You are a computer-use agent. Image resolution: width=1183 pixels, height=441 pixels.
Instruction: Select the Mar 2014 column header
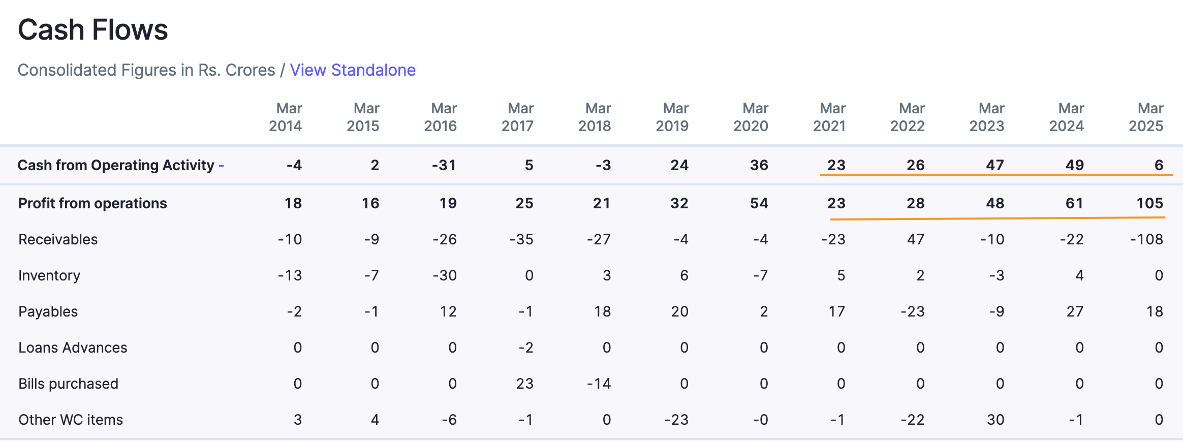pos(286,117)
